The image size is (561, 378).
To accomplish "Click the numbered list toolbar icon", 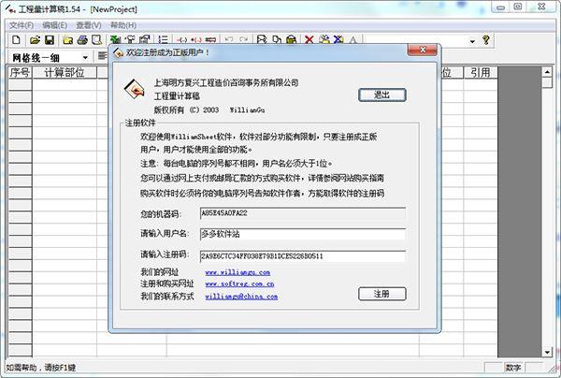I will [163, 39].
